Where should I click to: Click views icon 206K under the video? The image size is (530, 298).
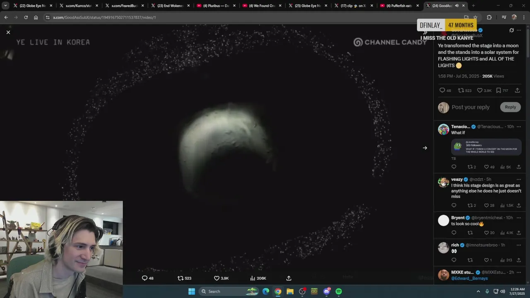258,278
